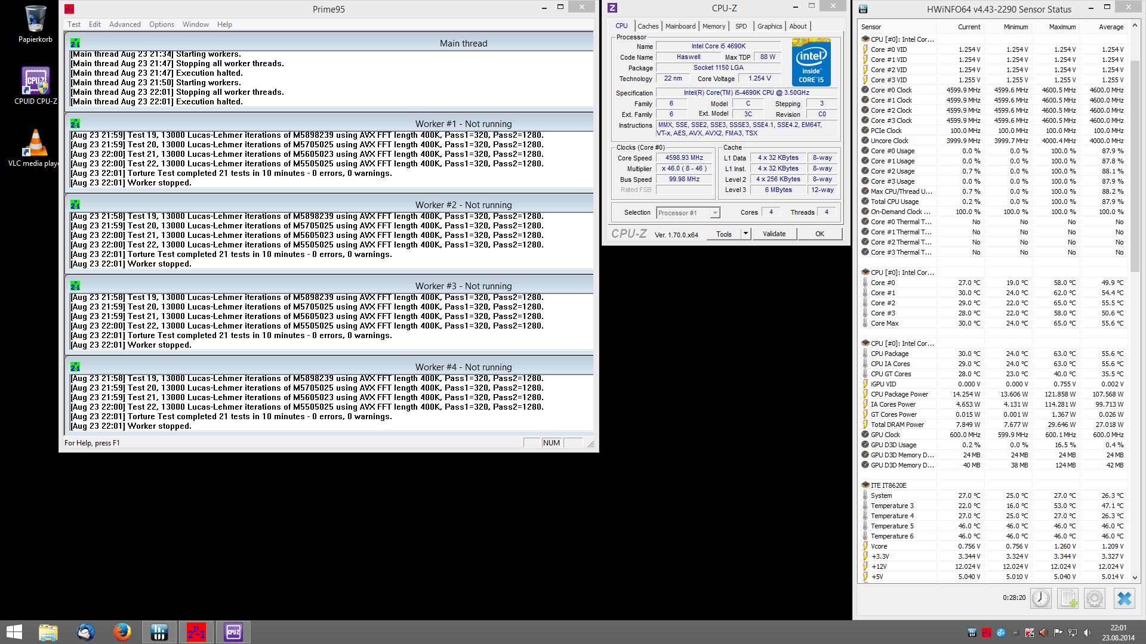Open the Advanced menu in Prime95
The width and height of the screenshot is (1146, 644).
pos(125,24)
